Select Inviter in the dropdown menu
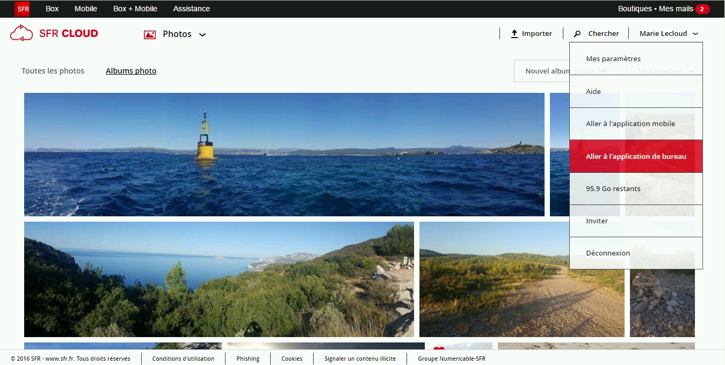725x365 pixels. 597,221
